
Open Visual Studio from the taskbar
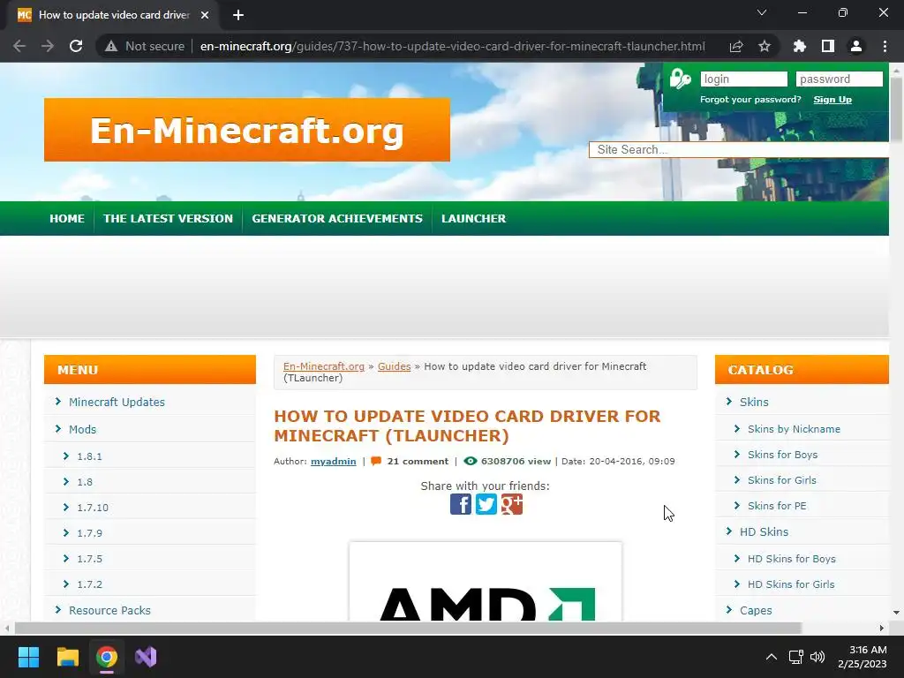[x=146, y=657]
